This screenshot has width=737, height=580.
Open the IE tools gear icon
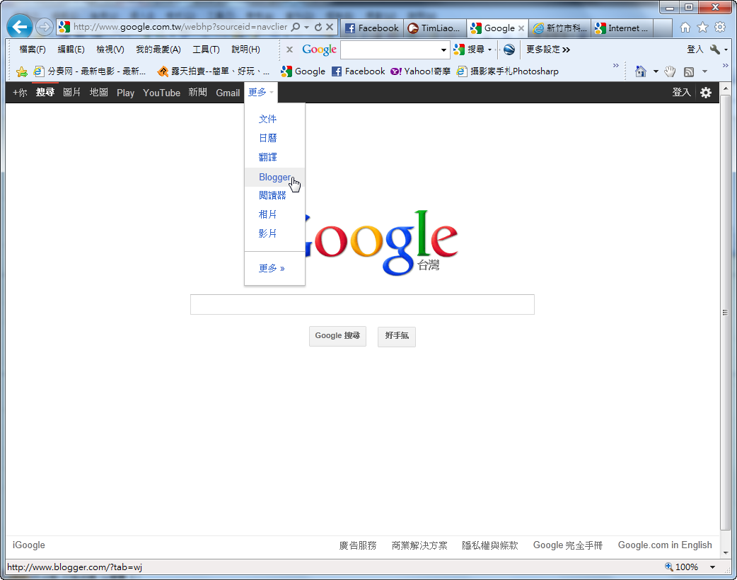point(720,28)
